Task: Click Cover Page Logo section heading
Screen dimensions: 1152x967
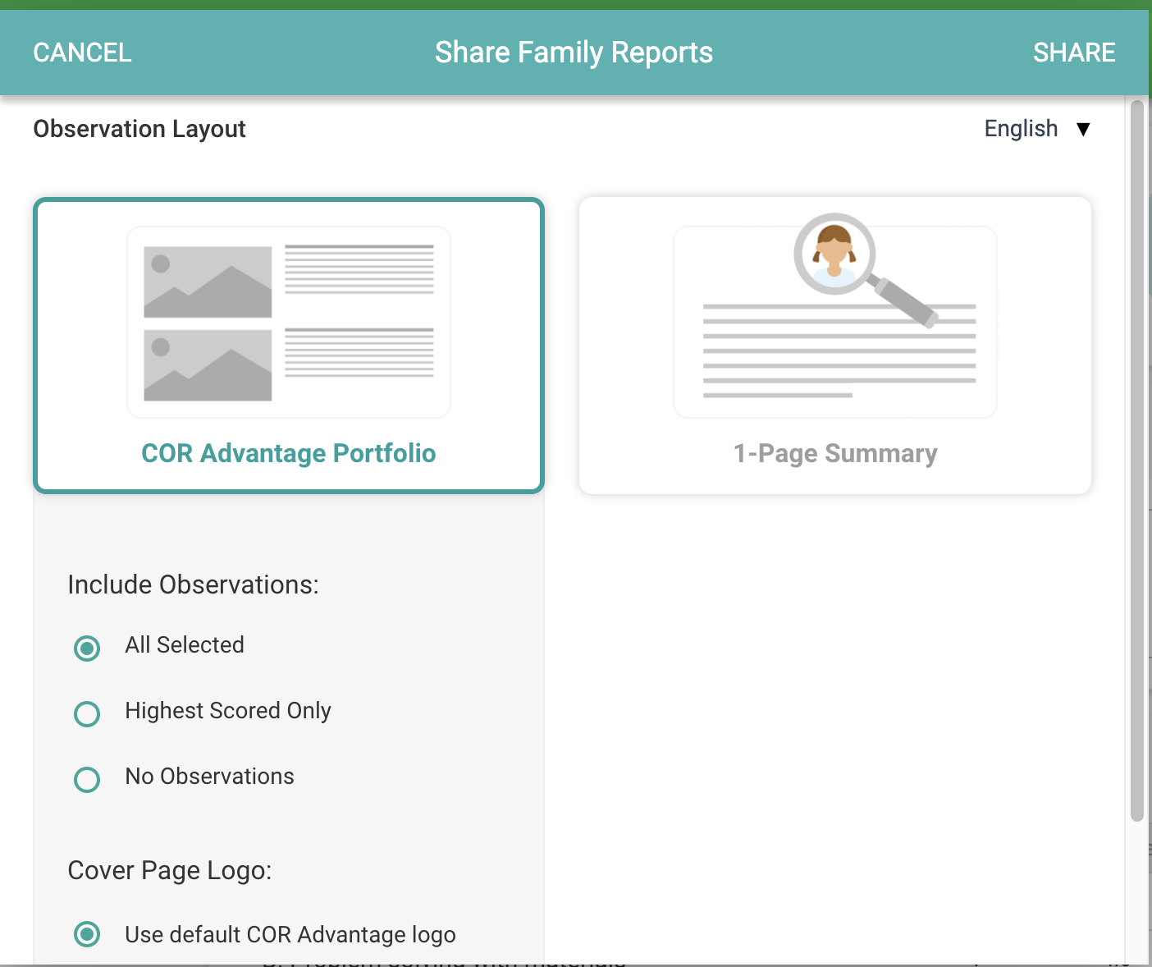Action: click(170, 870)
